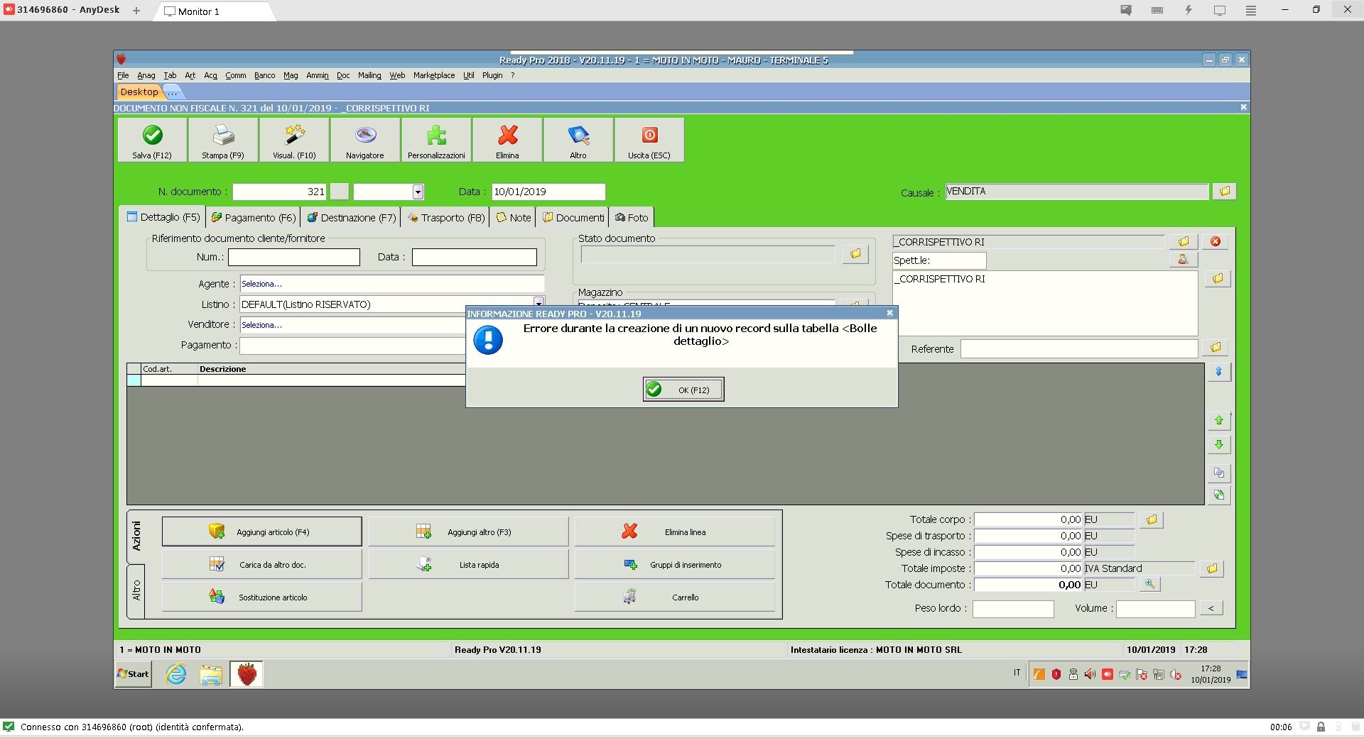Expand the dropdown next to N. documento
Viewport: 1364px width, 738px height.
click(418, 192)
